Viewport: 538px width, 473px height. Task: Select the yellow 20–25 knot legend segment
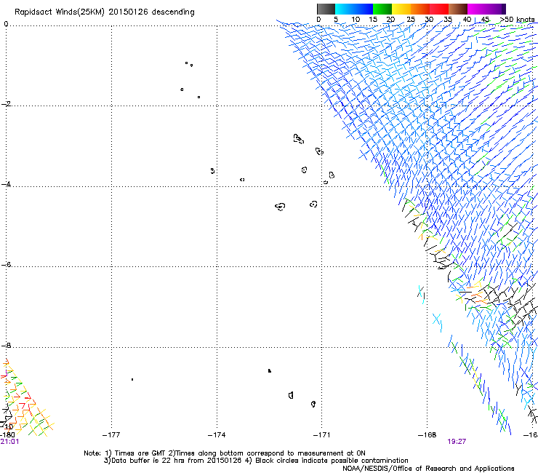pyautogui.click(x=401, y=9)
